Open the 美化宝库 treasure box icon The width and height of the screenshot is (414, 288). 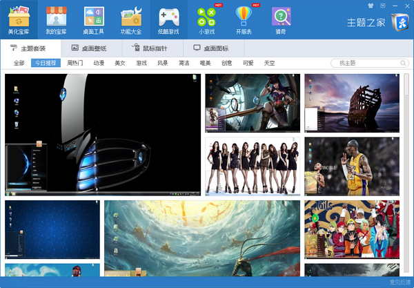point(19,17)
